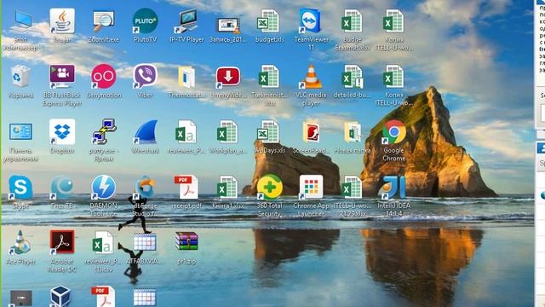The height and width of the screenshot is (307, 545).
Task: Select the Google Chrome shortcut
Action: pyautogui.click(x=393, y=132)
